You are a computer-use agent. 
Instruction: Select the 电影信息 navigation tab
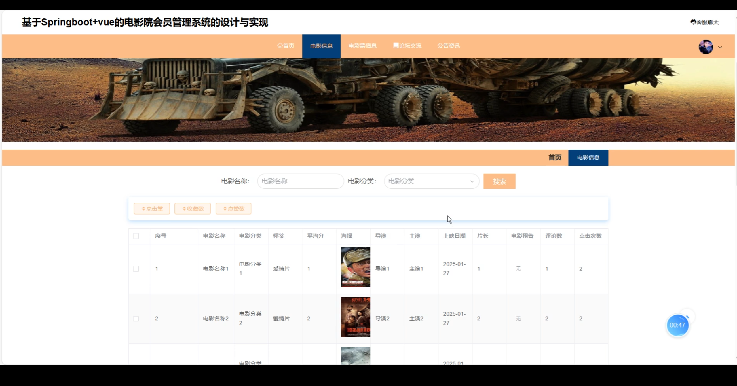coord(321,46)
